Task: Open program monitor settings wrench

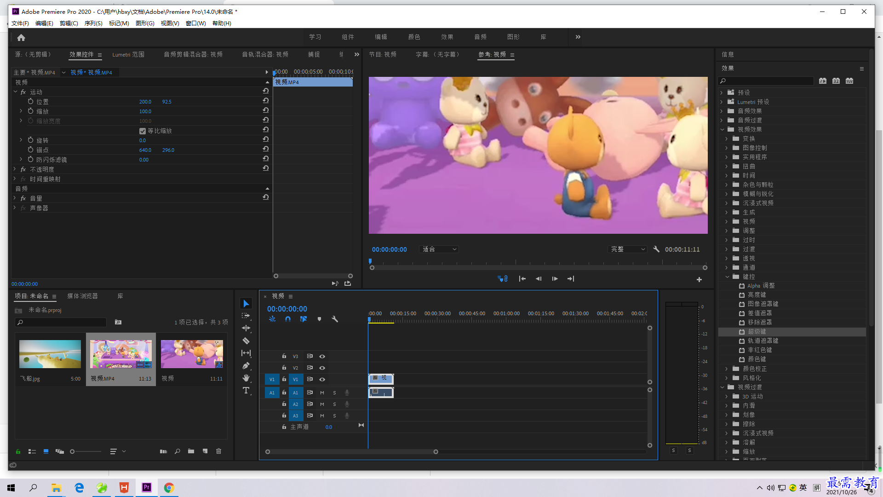Action: tap(656, 249)
